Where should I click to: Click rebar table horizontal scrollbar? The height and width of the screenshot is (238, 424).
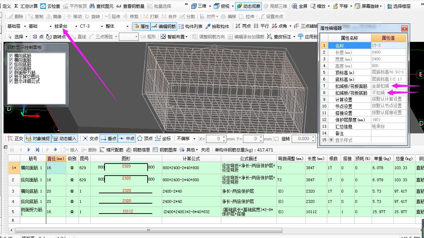tap(148, 230)
